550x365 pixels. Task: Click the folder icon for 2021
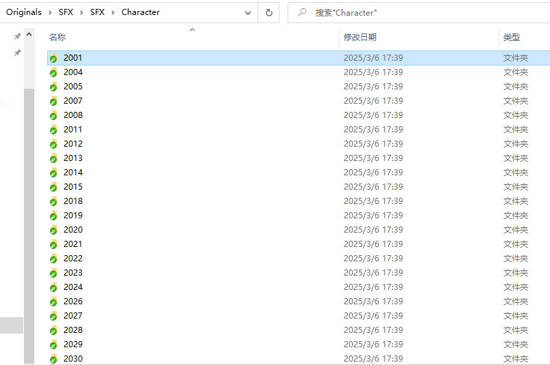tap(53, 245)
